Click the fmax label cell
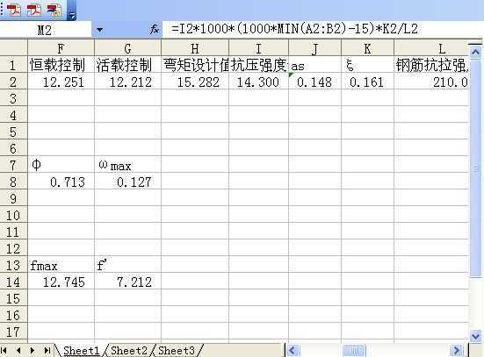The image size is (484, 357). pyautogui.click(x=61, y=265)
